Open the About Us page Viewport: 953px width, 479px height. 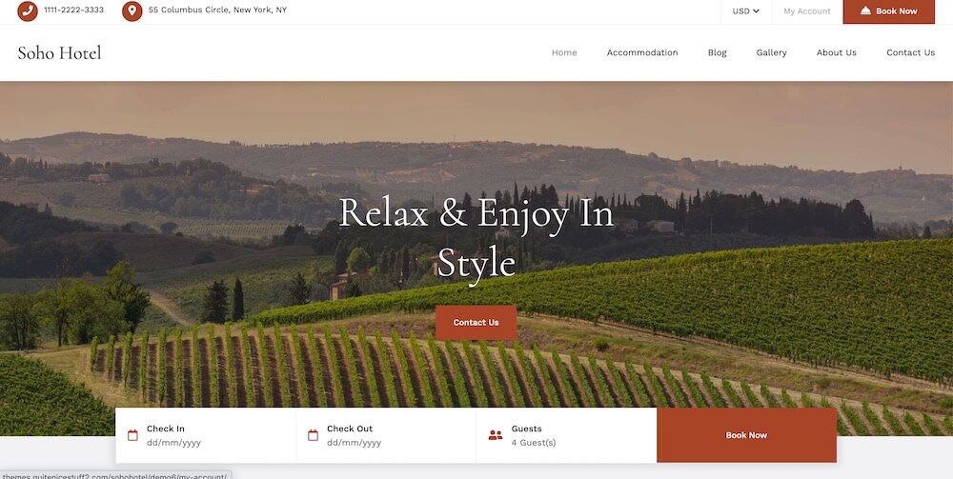click(837, 52)
